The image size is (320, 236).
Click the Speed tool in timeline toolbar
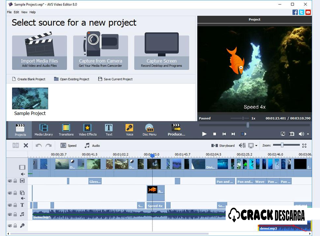click(68, 146)
